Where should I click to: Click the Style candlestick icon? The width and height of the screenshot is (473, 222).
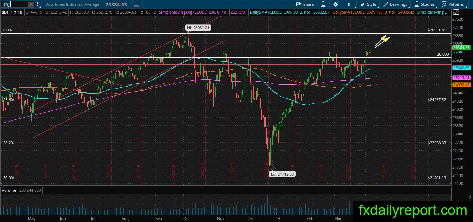pyautogui.click(x=363, y=4)
